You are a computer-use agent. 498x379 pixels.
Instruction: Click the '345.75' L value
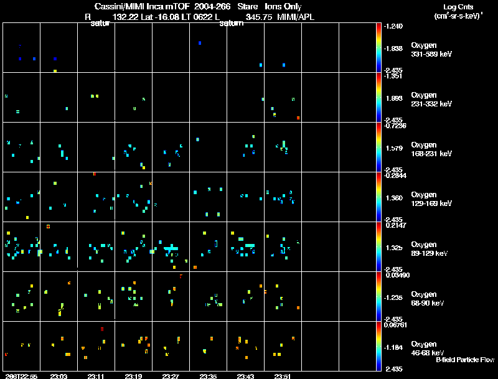point(259,17)
